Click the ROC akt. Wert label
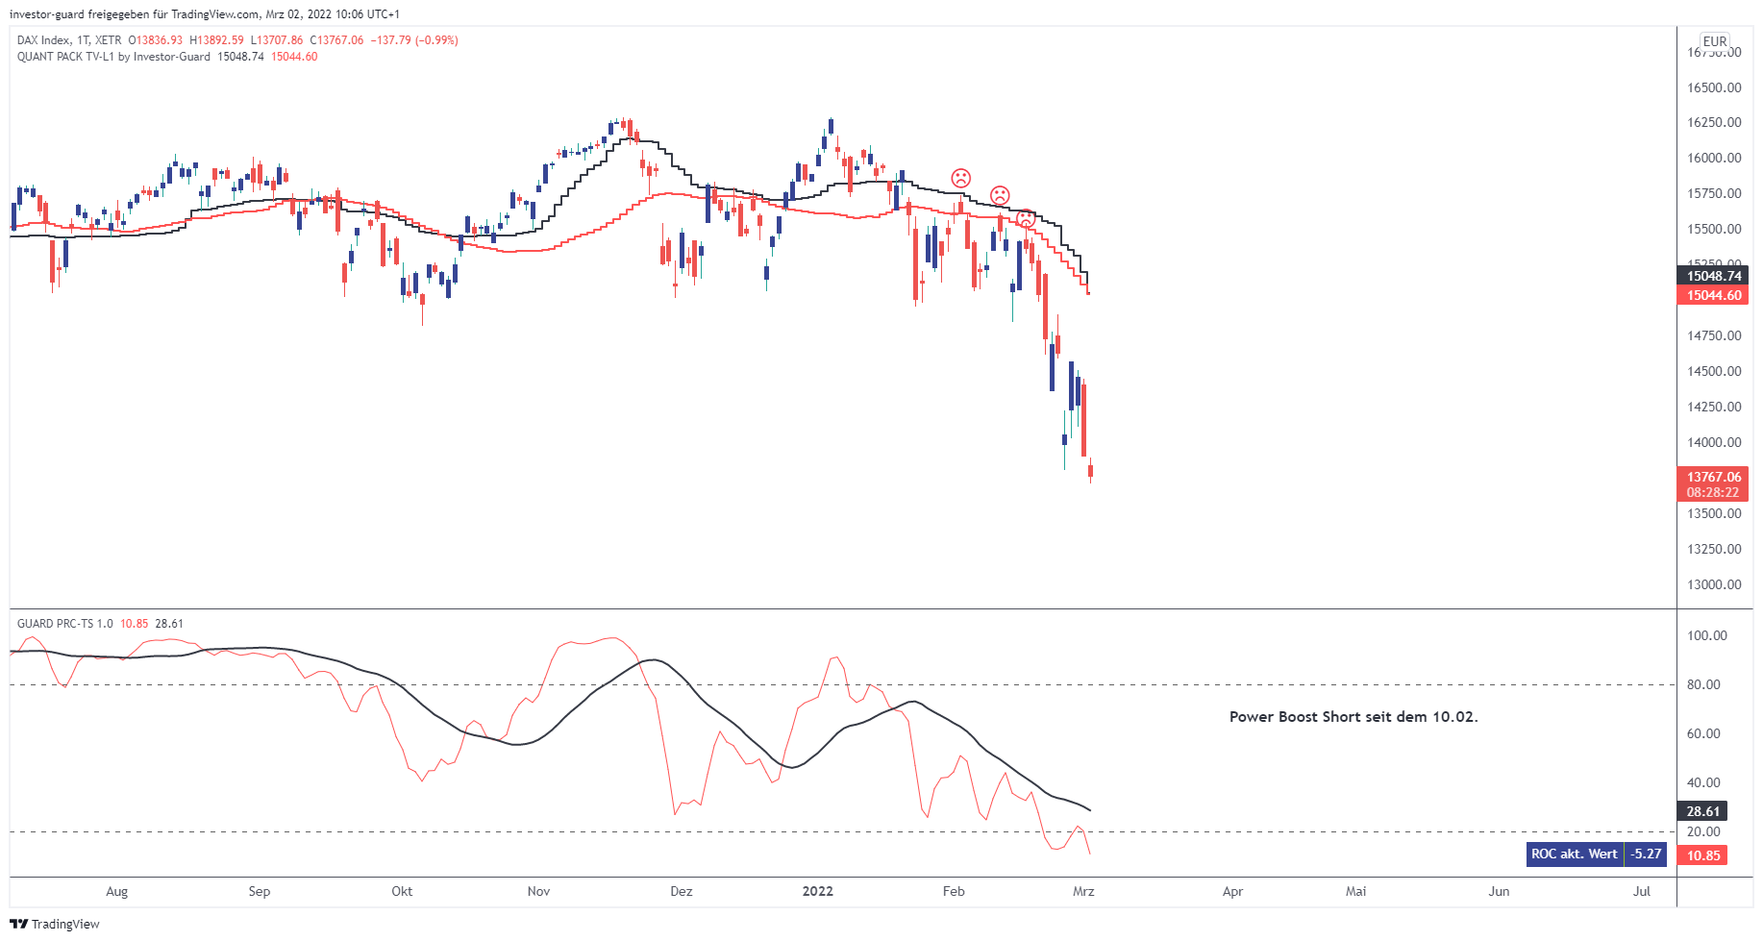1763x941 pixels. pos(1575,854)
